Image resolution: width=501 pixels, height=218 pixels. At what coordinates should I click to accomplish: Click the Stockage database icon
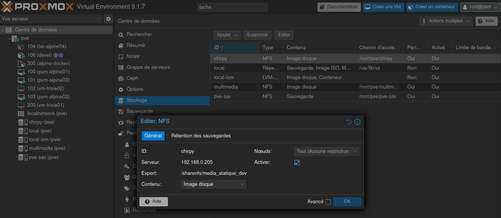pyautogui.click(x=121, y=100)
